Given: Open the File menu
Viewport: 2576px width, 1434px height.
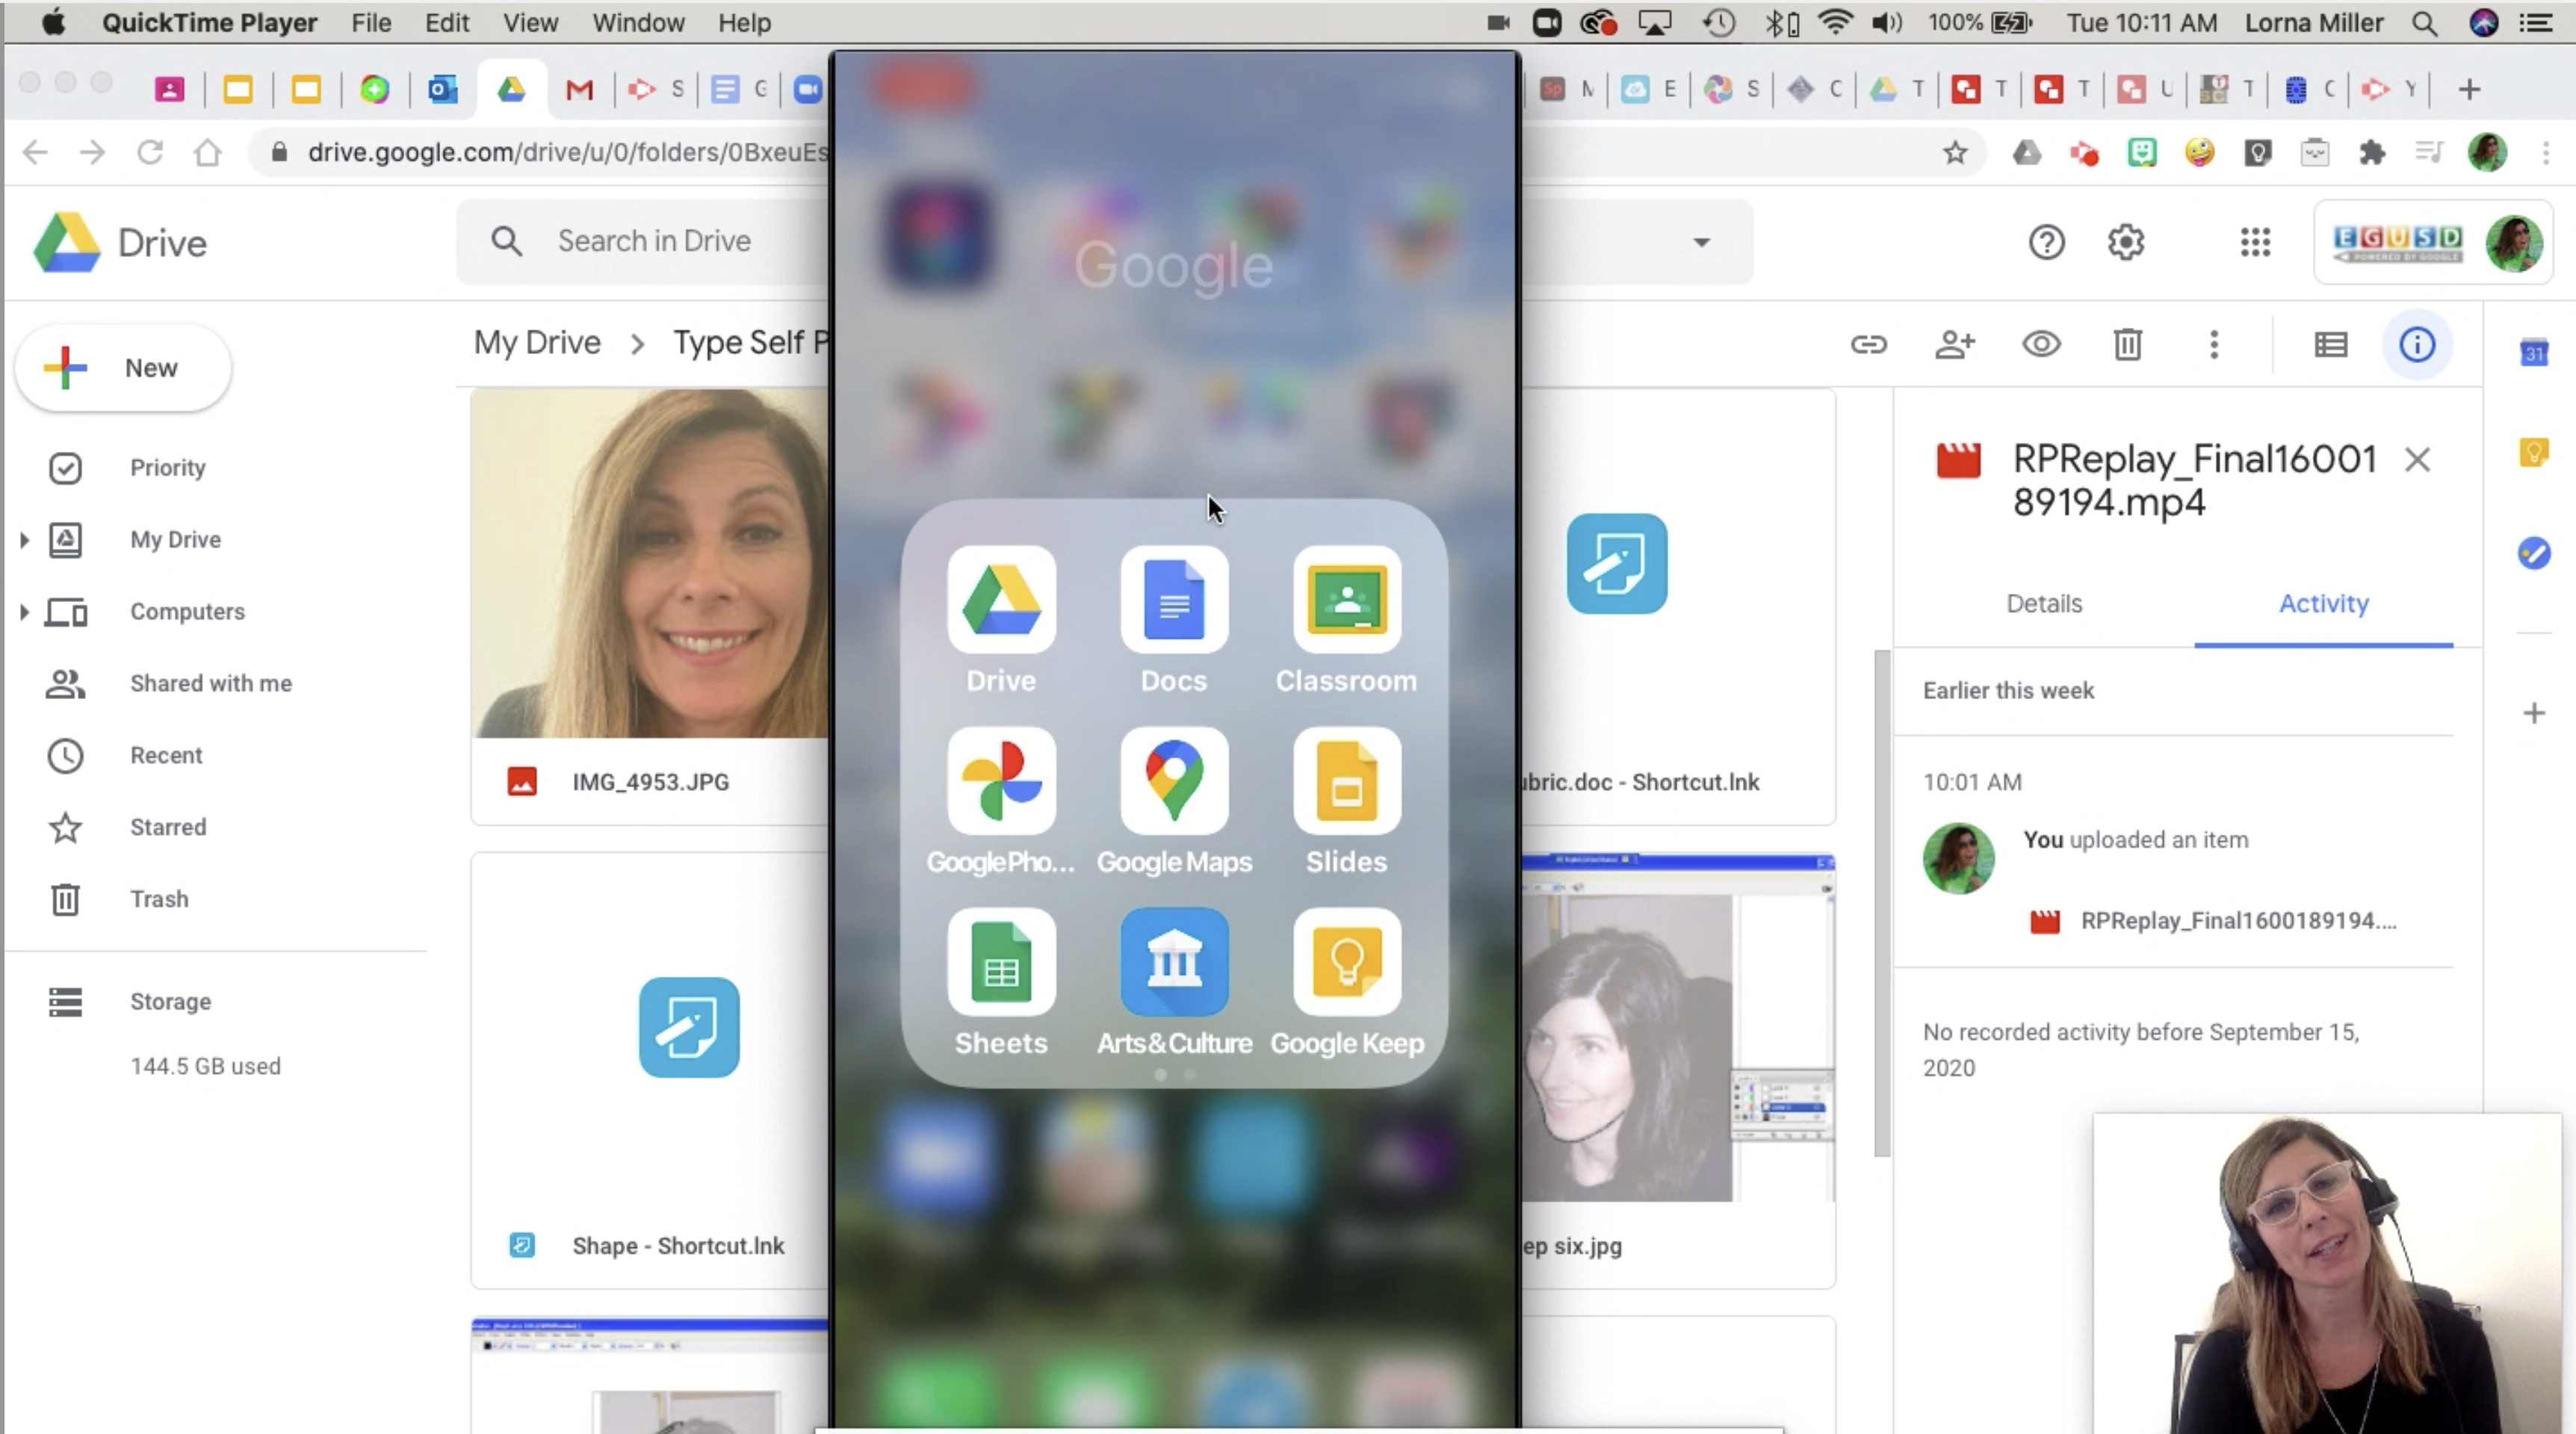Looking at the screenshot, I should tap(371, 22).
